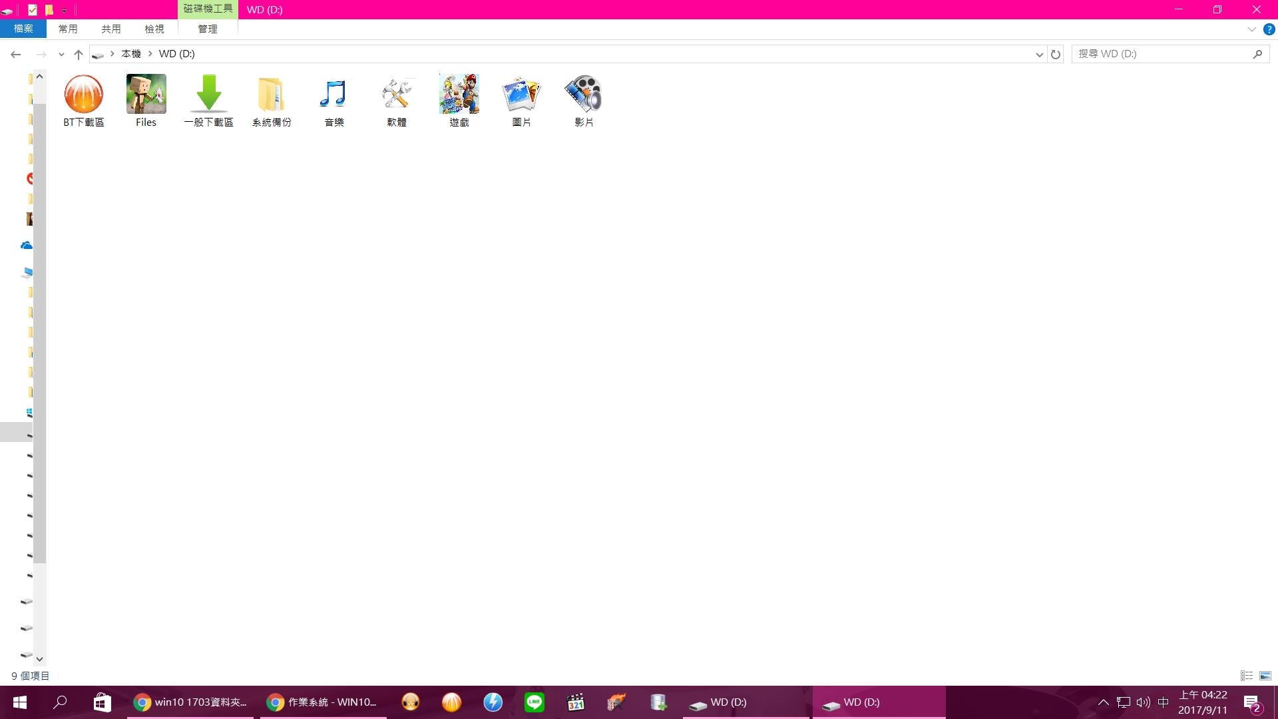
Task: Open the headphone smiley taskbar icon
Action: click(x=410, y=702)
